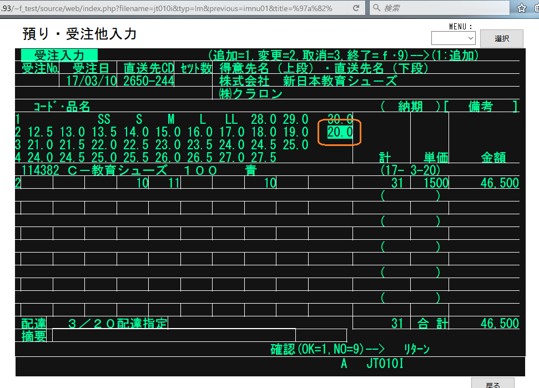Select the highlighted 20.0 size cell
539x388 pixels.
340,132
